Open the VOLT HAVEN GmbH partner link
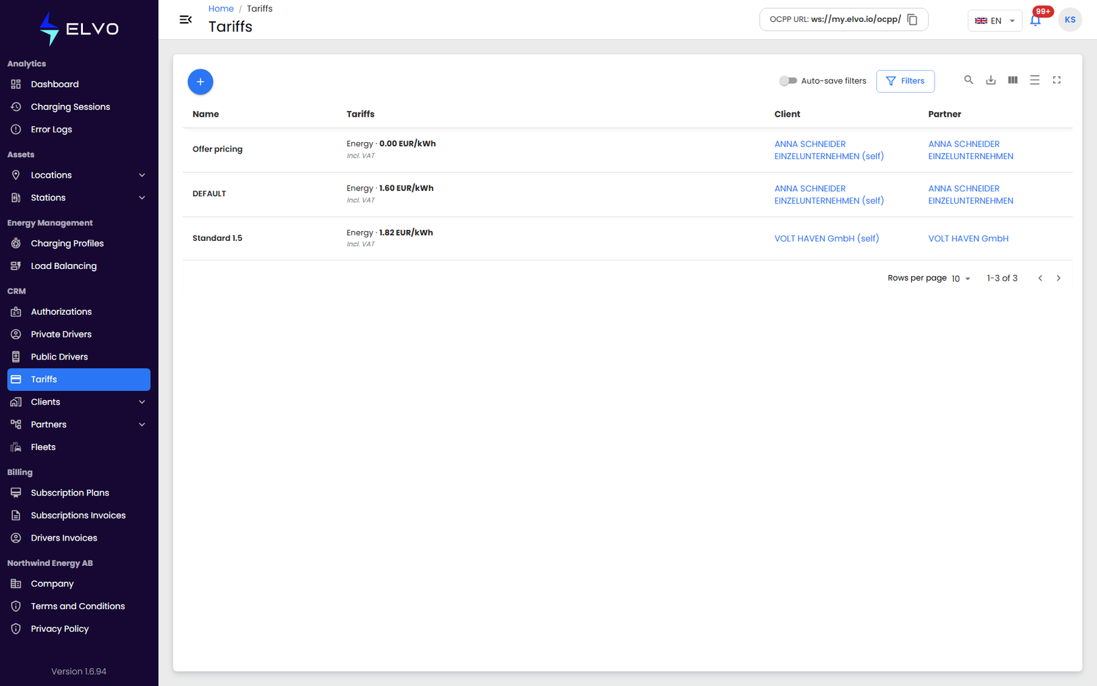Viewport: 1097px width, 686px height. click(968, 239)
